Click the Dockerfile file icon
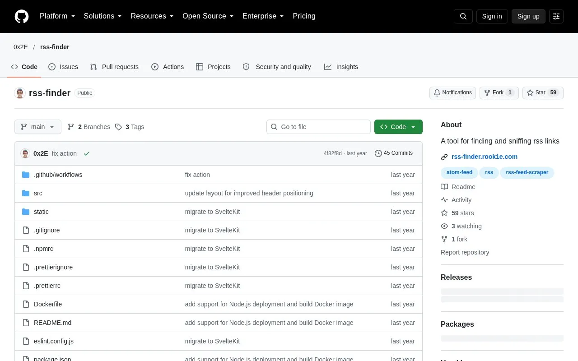The height and width of the screenshot is (361, 578). (x=26, y=304)
